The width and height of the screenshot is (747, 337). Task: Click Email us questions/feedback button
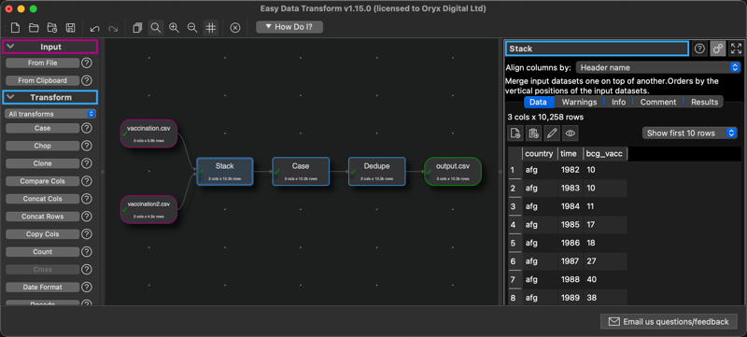tap(669, 322)
